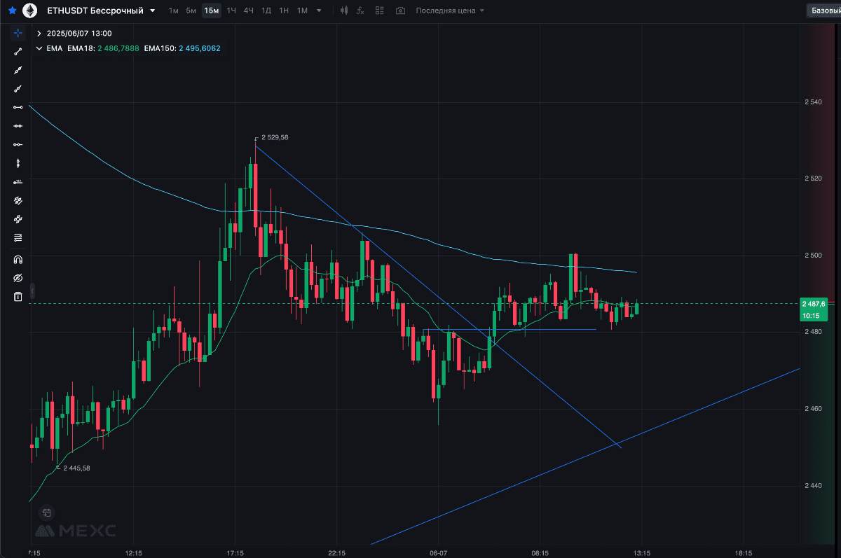This screenshot has height=558, width=841.
Task: Select the parallel channel tool
Action: coord(18,200)
